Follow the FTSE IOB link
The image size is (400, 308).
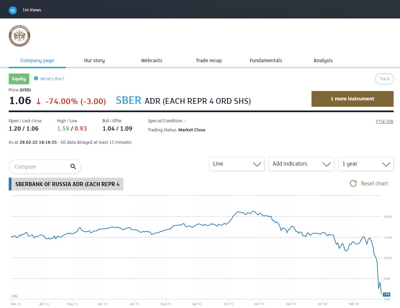[385, 122]
